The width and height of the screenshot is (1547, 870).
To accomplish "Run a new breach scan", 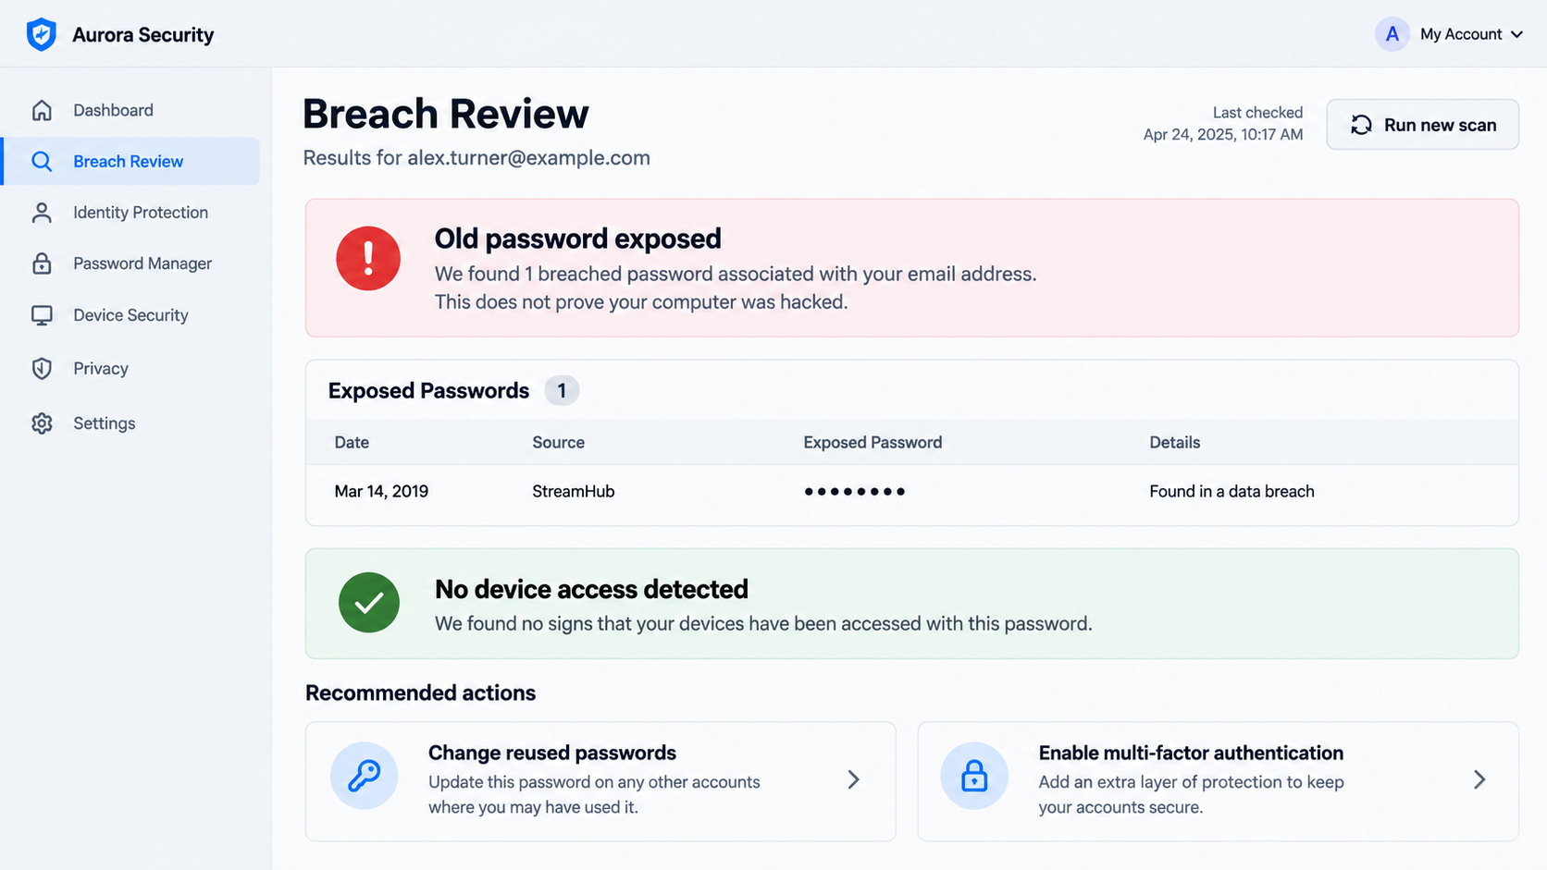I will click(1422, 125).
